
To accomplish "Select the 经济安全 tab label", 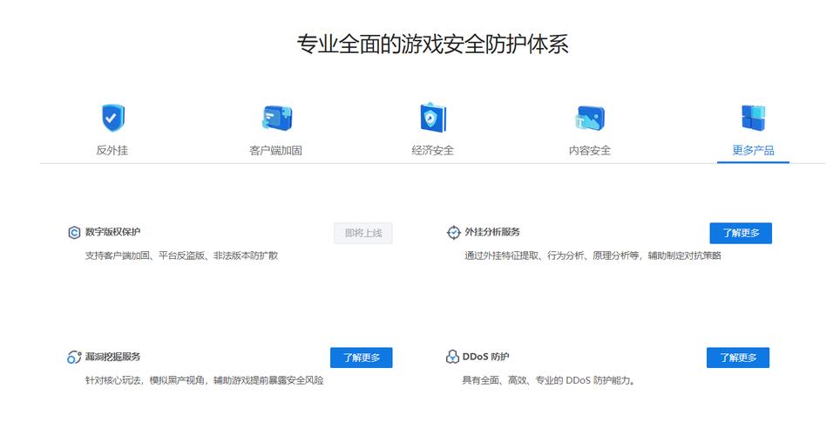I will point(433,150).
